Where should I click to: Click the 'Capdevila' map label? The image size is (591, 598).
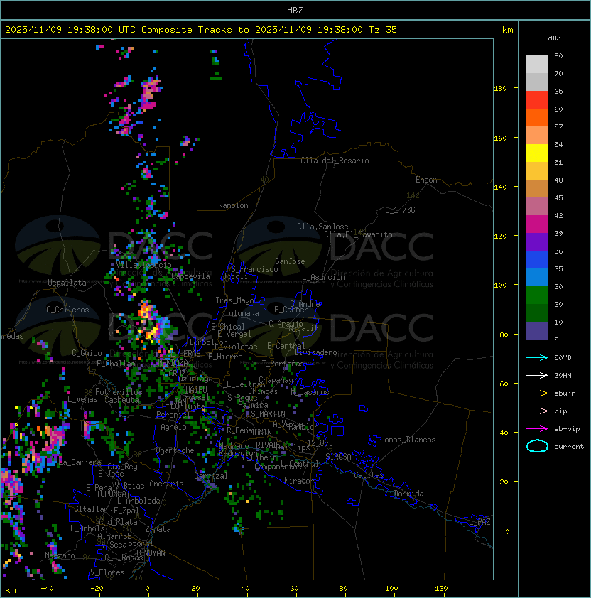190,276
